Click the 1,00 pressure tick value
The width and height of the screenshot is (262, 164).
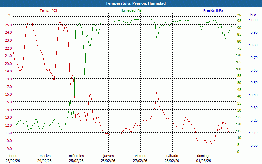254,20
